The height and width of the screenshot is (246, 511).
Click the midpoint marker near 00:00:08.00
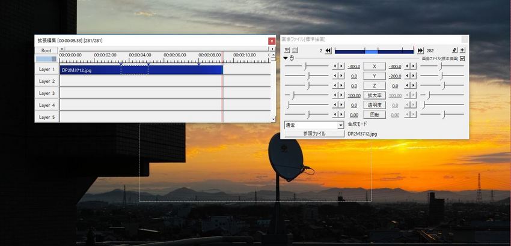(x=199, y=64)
